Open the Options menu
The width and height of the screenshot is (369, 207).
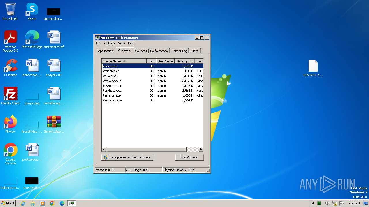pyautogui.click(x=110, y=43)
